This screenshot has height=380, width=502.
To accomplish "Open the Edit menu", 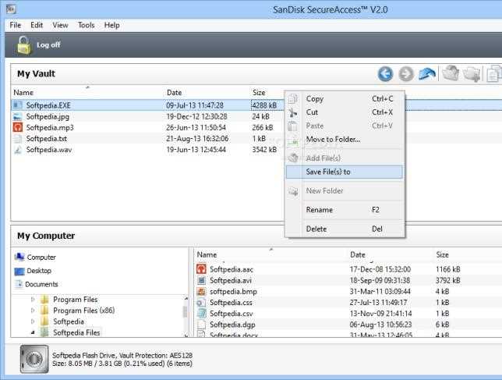I will (37, 25).
